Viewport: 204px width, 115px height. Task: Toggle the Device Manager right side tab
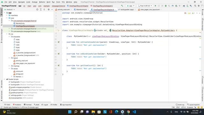coord(203,24)
